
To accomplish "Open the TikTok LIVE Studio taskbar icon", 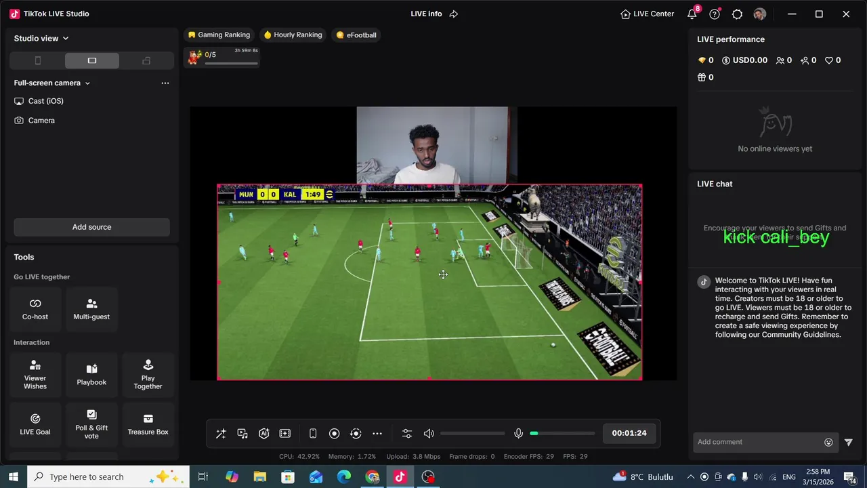I will (400, 477).
